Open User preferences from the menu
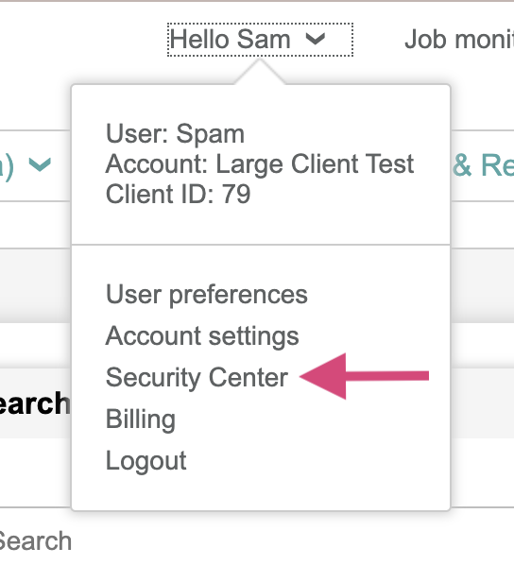The width and height of the screenshot is (514, 565). tap(207, 295)
